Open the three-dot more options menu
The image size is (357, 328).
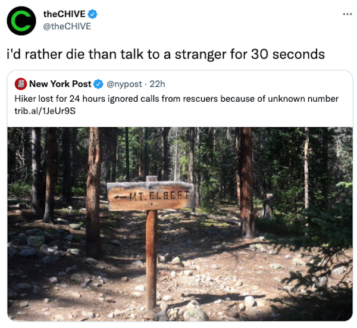click(x=347, y=14)
